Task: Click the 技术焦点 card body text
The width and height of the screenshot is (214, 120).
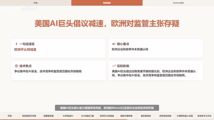Action: coord(48,71)
